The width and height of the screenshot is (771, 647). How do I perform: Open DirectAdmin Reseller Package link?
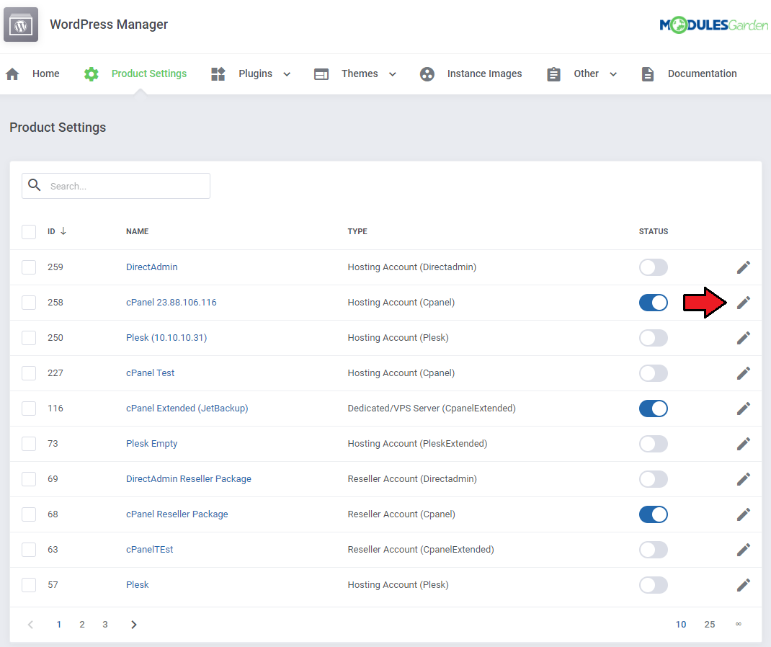coord(188,479)
